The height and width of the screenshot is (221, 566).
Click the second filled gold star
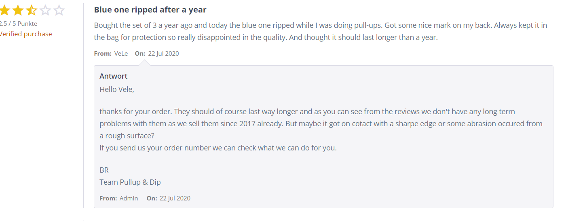coord(18,10)
